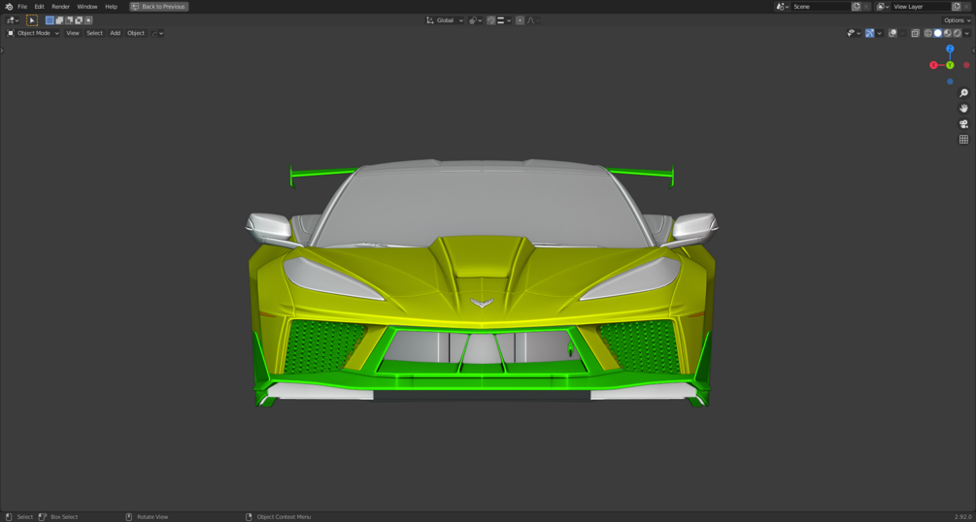Screen dimensions: 976x522
Task: Click the red X axis gizmo
Action: point(933,65)
